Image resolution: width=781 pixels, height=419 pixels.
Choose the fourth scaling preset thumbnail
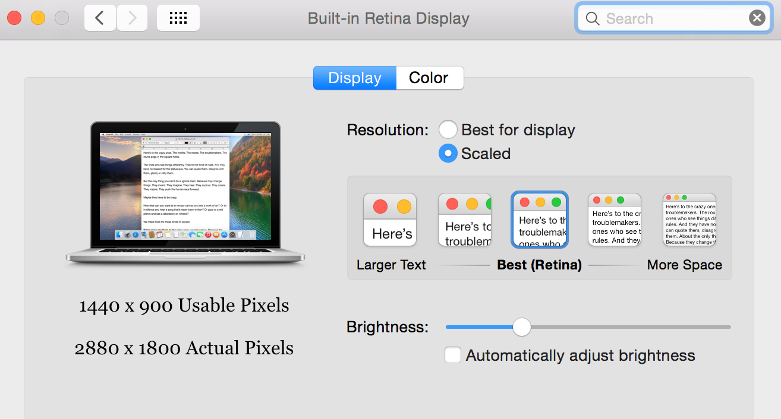pyautogui.click(x=614, y=219)
